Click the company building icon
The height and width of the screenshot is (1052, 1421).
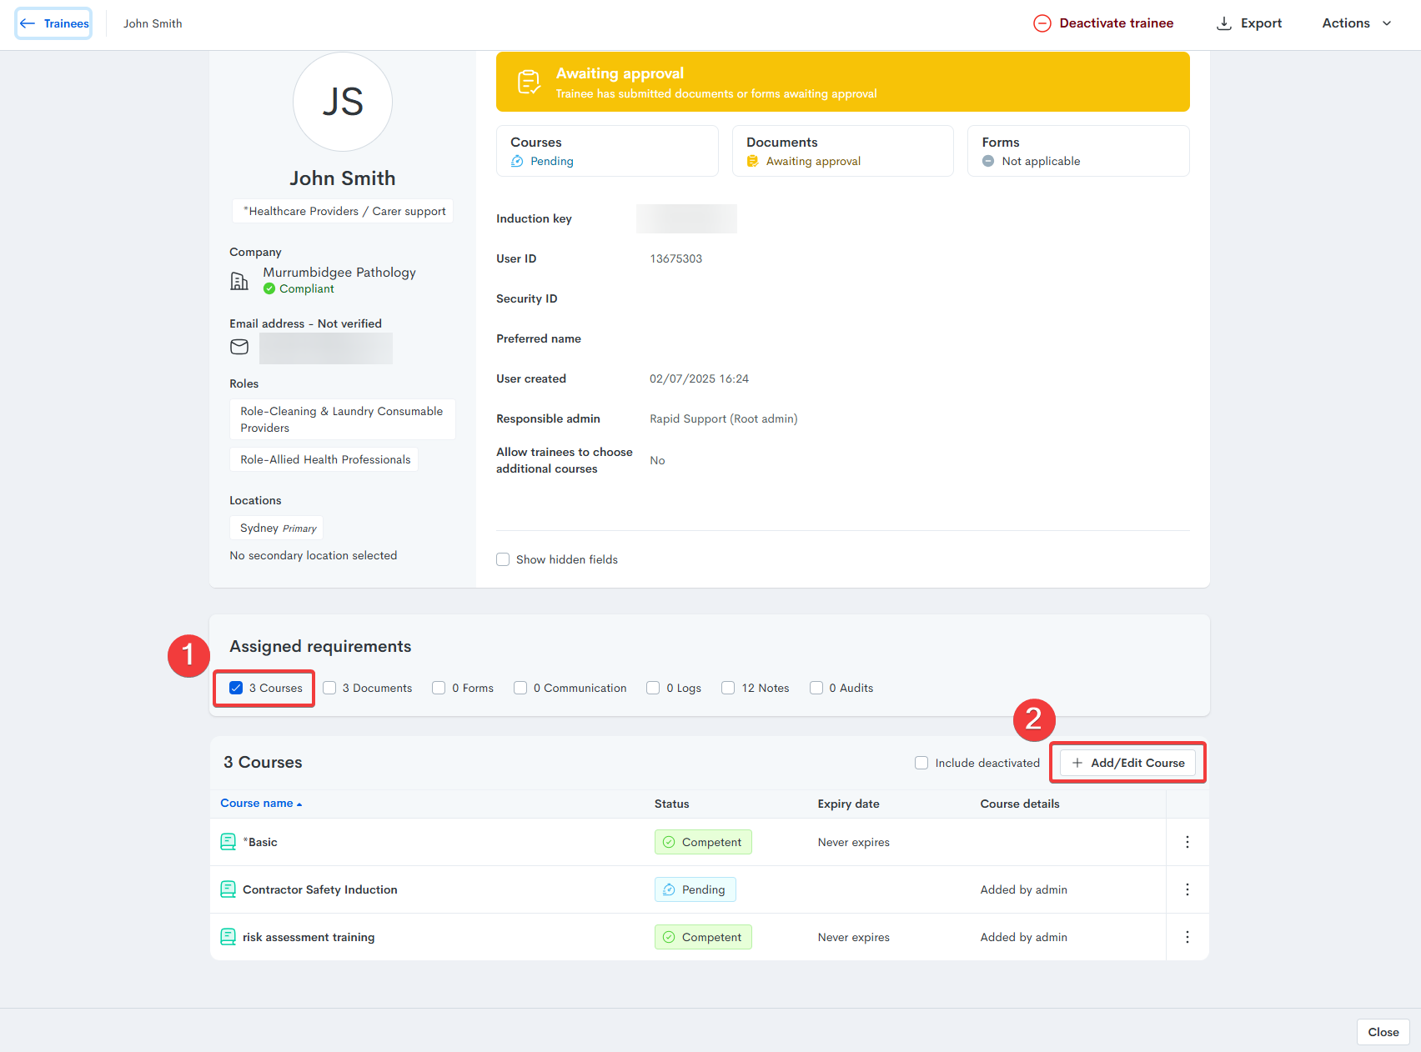pos(239,281)
